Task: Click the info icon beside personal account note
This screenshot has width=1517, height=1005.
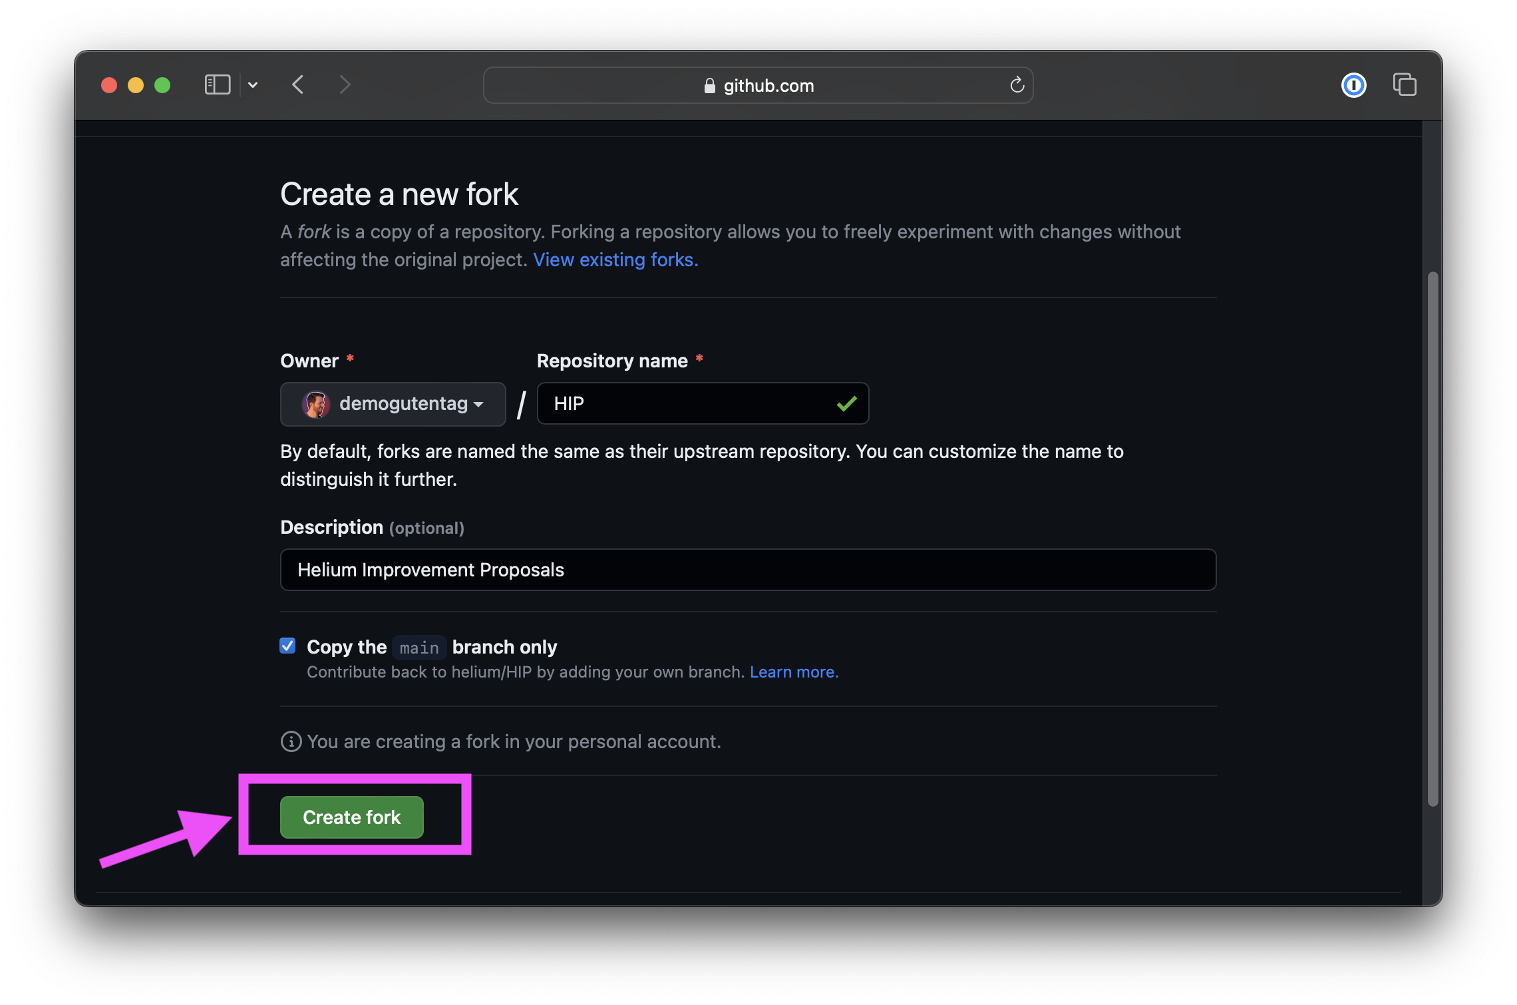Action: pos(291,741)
